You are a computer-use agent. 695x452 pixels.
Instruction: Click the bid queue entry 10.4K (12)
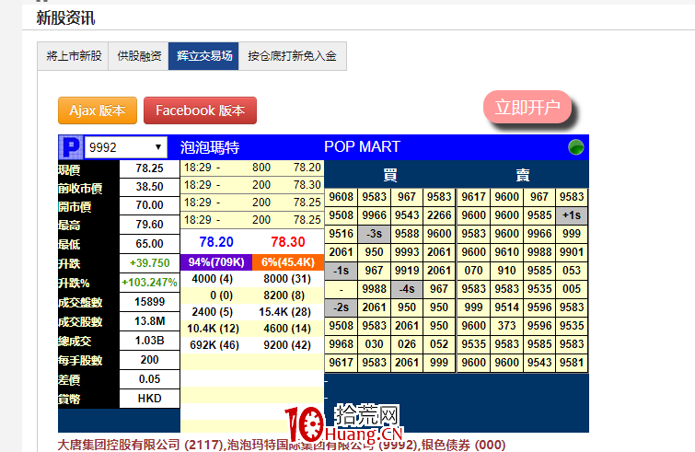point(213,329)
